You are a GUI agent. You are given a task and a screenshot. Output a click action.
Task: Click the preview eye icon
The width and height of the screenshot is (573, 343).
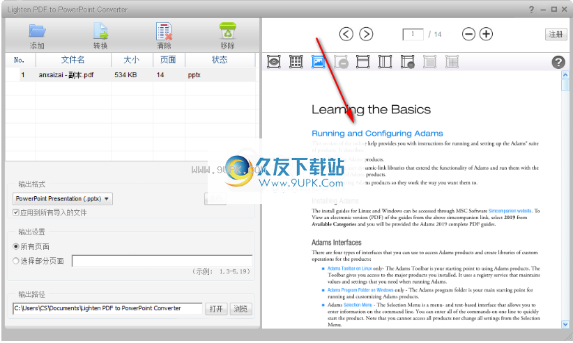tap(274, 62)
